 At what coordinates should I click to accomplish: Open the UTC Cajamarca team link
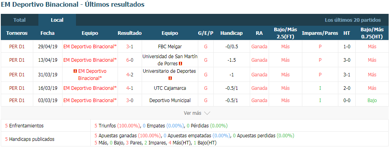(170, 88)
